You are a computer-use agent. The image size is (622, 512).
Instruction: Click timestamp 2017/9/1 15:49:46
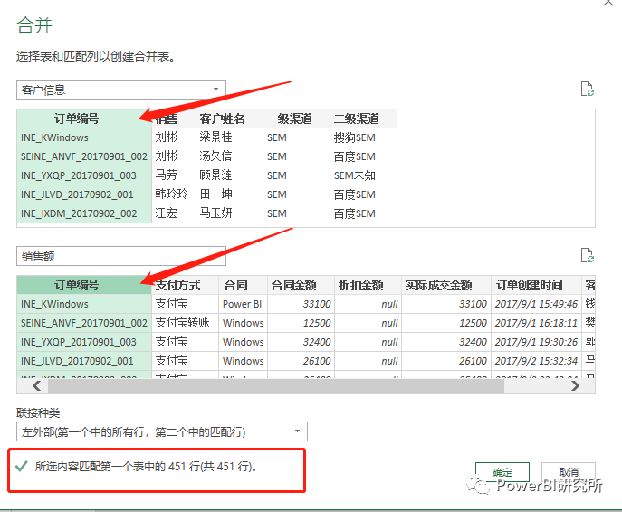536,304
